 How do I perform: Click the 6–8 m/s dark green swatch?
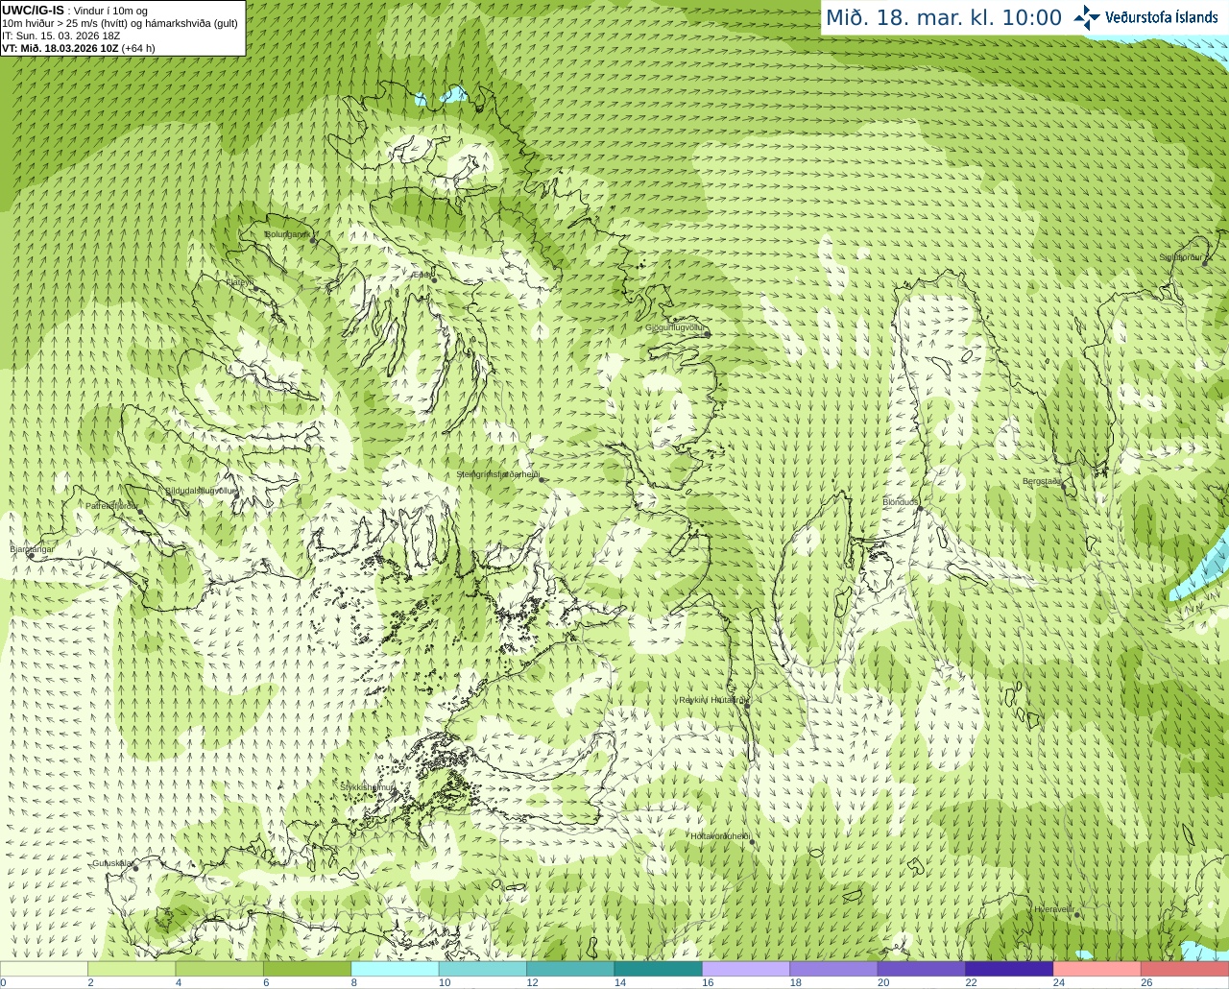[x=307, y=969]
